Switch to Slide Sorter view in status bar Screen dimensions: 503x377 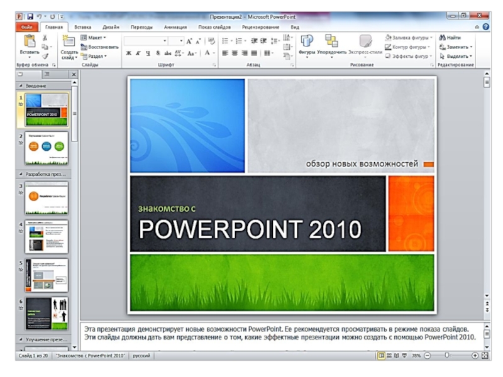tap(389, 356)
